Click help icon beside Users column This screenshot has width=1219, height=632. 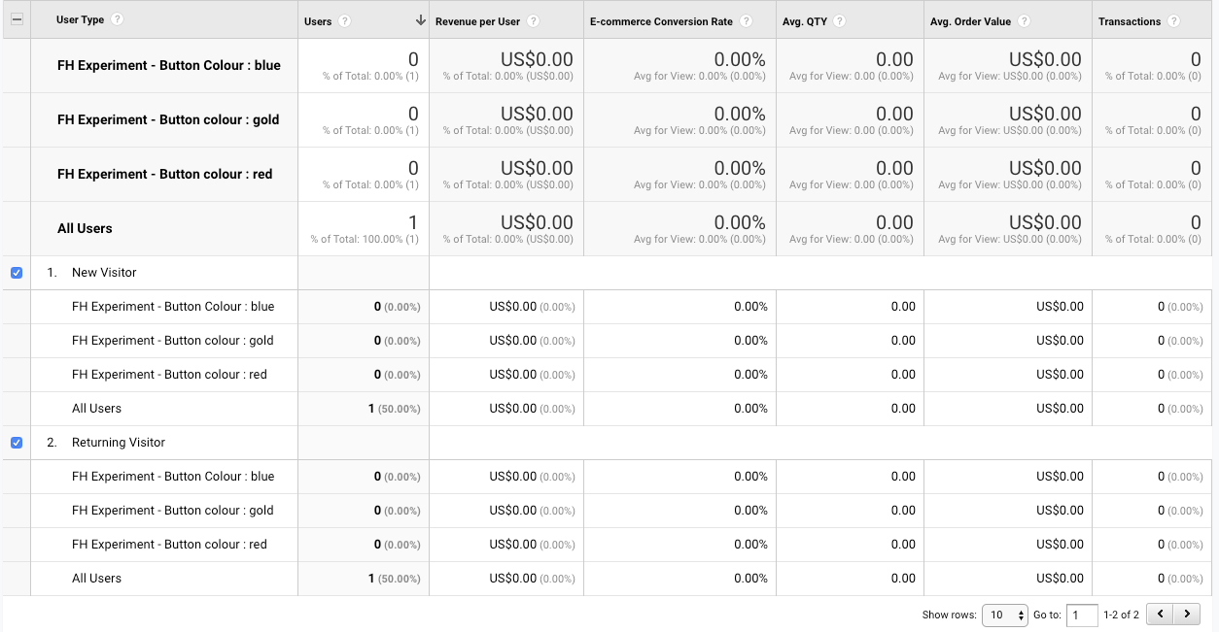tap(345, 21)
